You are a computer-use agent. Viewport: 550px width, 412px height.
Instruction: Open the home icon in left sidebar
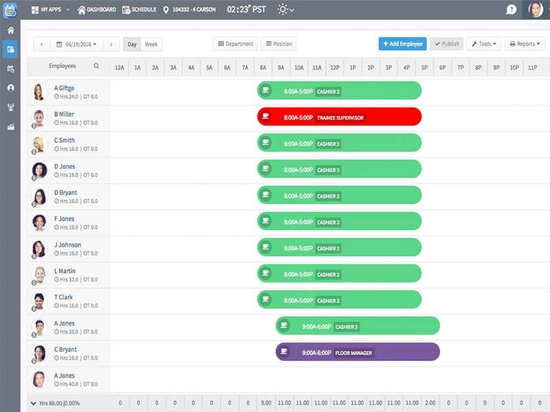pyautogui.click(x=10, y=30)
